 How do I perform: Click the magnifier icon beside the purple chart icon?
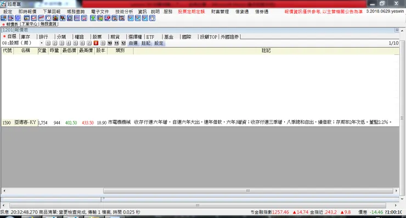click(70, 18)
